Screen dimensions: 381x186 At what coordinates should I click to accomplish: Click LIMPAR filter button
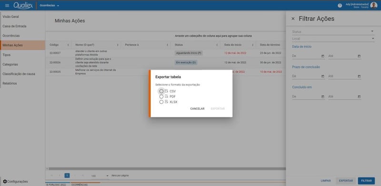pyautogui.click(x=326, y=181)
